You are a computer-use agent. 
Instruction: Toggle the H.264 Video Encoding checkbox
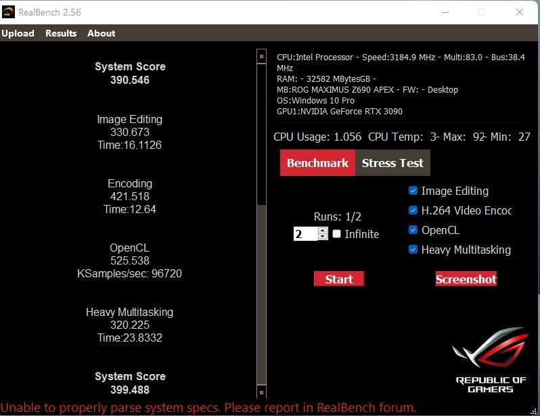413,210
